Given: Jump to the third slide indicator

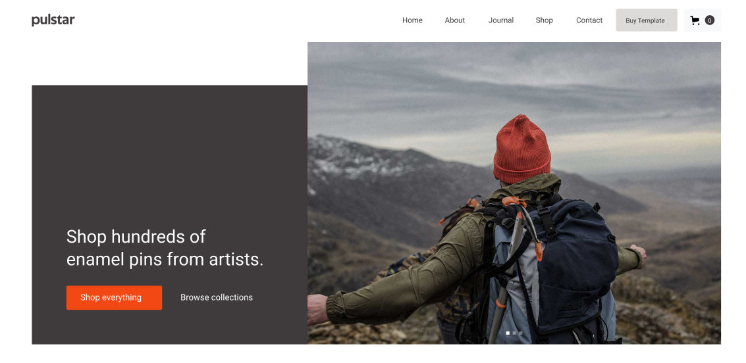Looking at the screenshot, I should [520, 333].
